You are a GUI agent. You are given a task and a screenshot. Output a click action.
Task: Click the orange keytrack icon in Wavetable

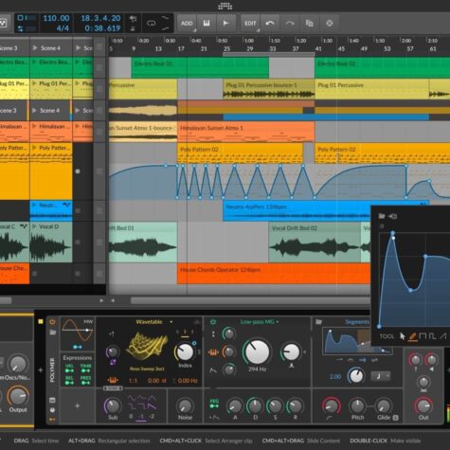[x=113, y=381]
